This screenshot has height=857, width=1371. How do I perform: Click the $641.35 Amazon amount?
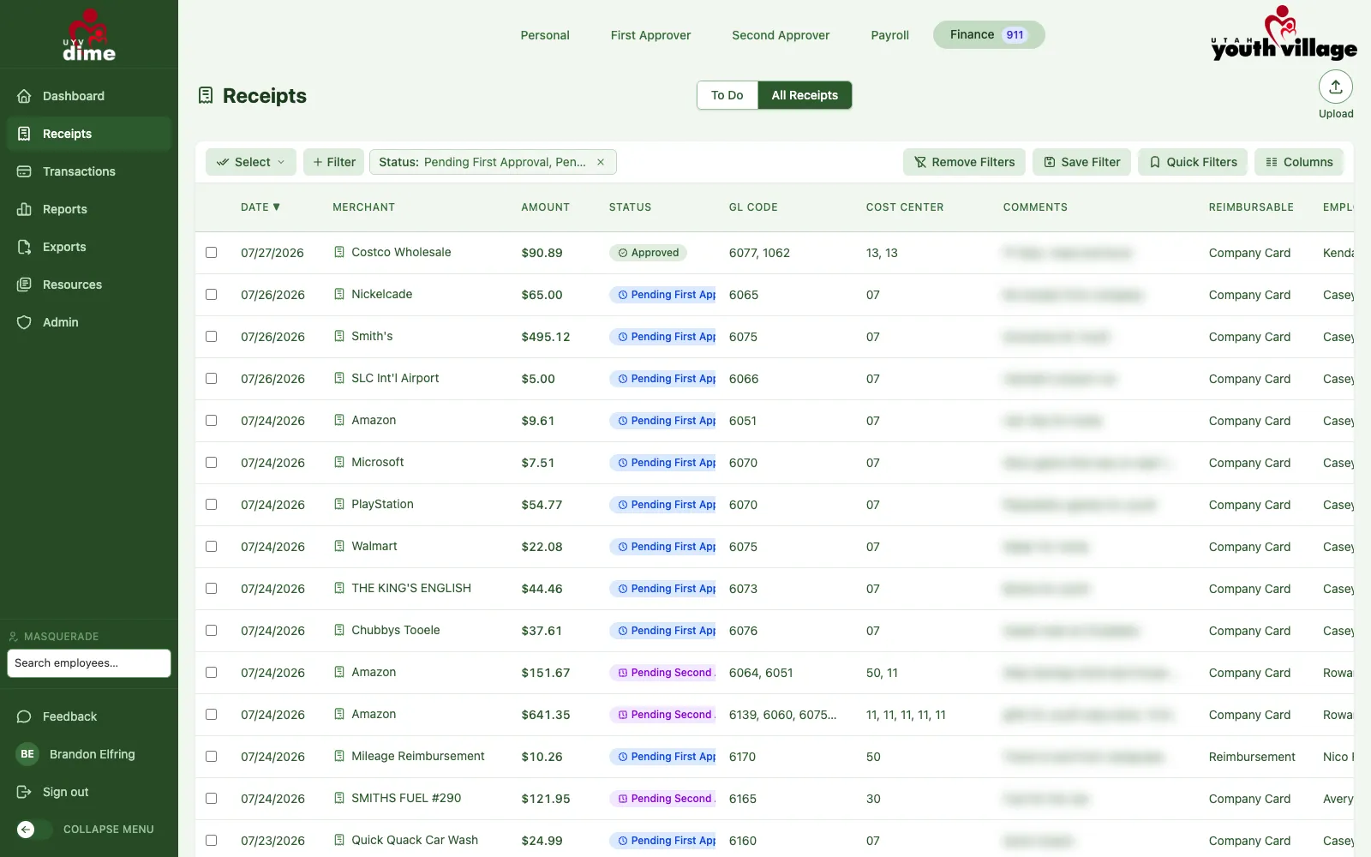tap(545, 715)
